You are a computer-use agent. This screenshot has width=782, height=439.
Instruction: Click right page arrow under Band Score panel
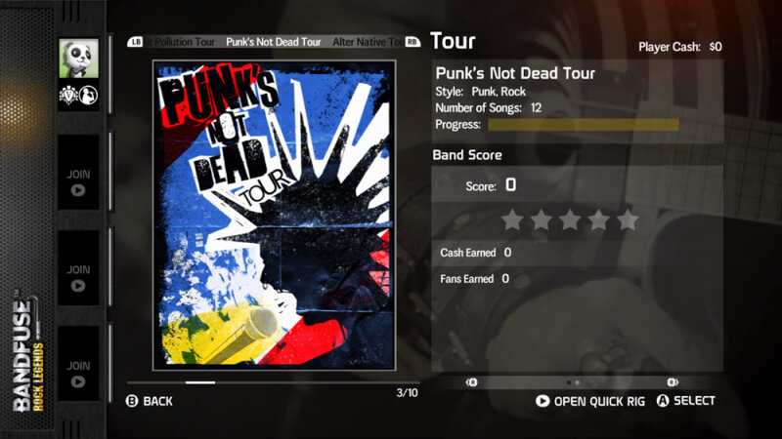673,382
